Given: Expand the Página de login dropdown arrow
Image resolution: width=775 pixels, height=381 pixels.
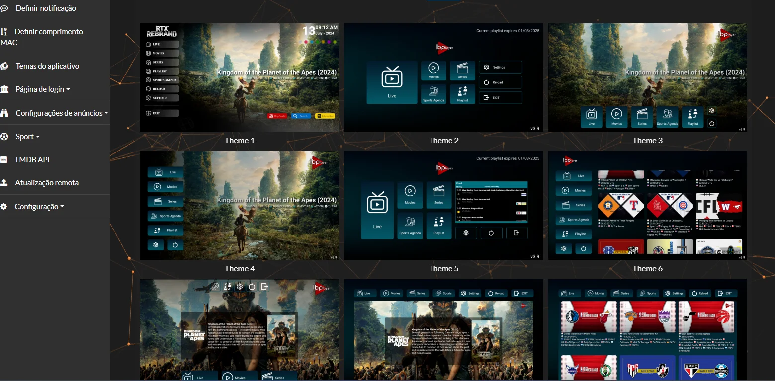Looking at the screenshot, I should [68, 90].
